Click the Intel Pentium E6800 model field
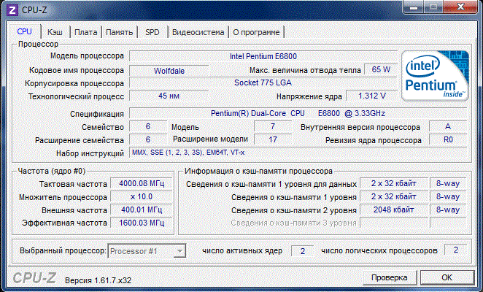483x292 pixels. pyautogui.click(x=263, y=56)
